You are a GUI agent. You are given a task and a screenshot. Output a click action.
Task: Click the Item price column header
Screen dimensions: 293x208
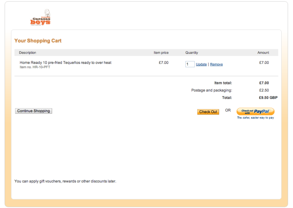click(x=161, y=53)
